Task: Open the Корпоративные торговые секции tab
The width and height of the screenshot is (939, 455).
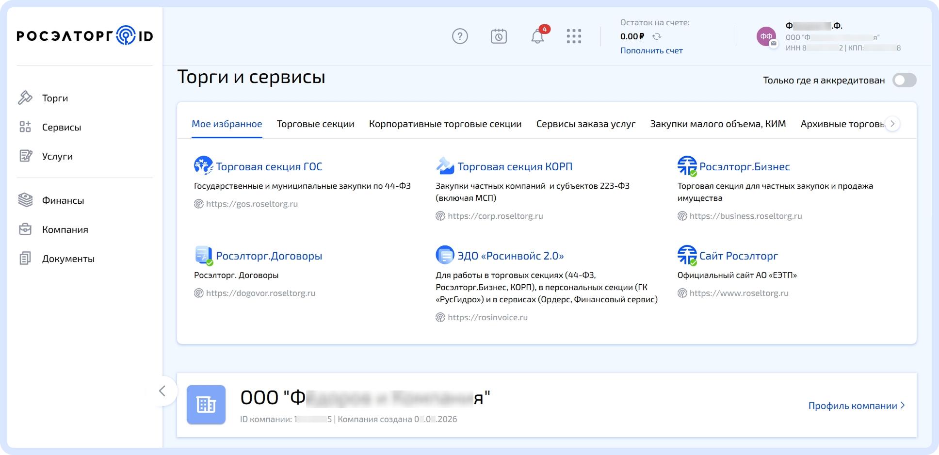Action: pyautogui.click(x=445, y=124)
